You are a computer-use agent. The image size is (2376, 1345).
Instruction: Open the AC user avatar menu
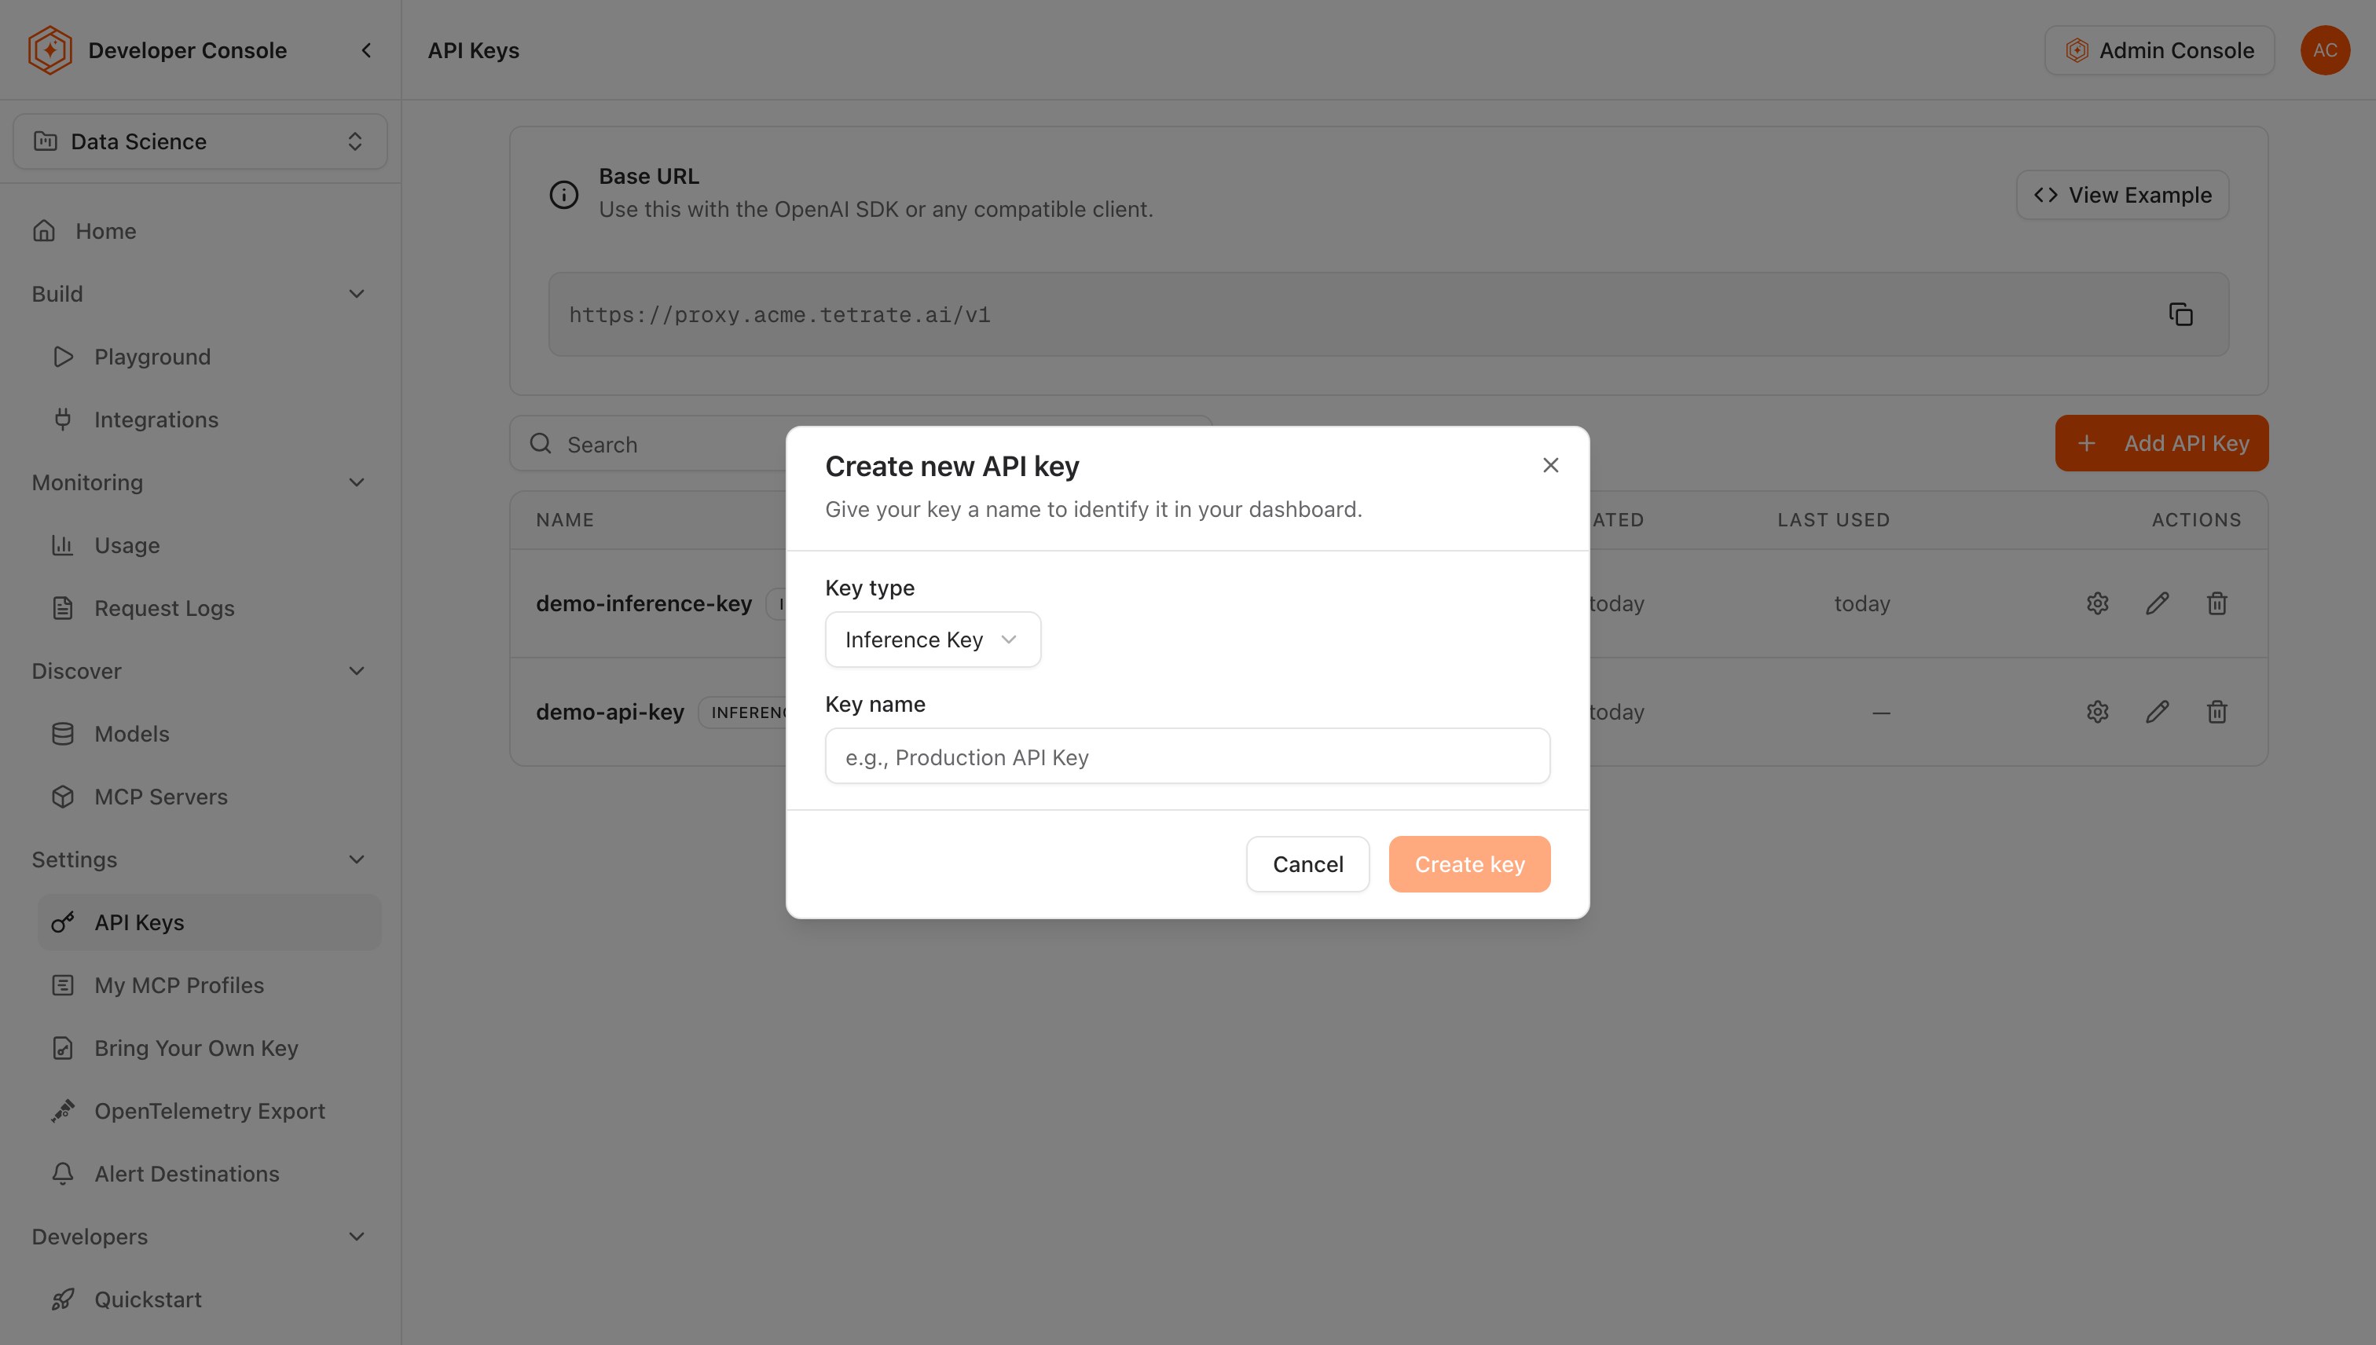click(2324, 49)
